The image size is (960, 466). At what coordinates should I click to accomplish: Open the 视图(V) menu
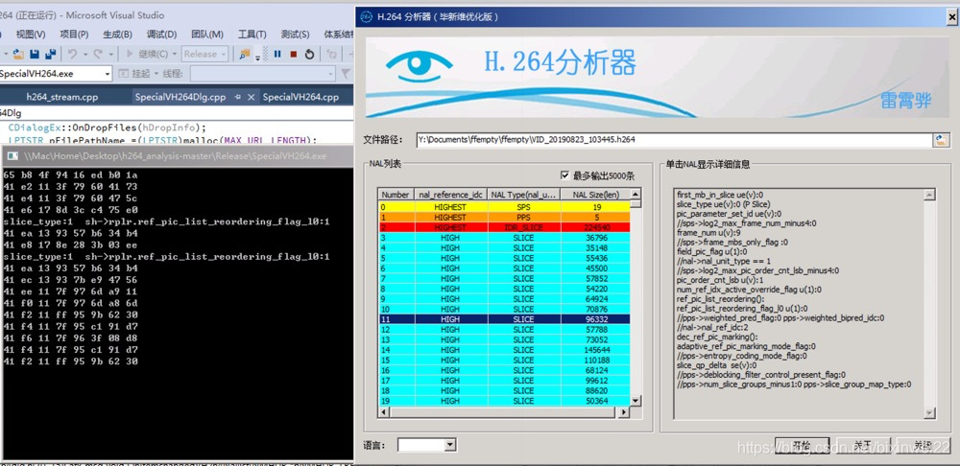click(31, 35)
